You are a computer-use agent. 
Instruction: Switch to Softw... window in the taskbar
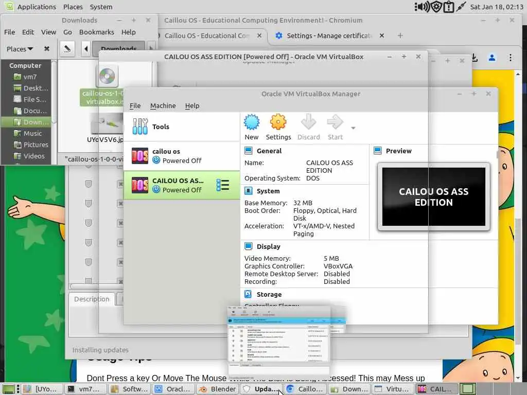tap(129, 389)
